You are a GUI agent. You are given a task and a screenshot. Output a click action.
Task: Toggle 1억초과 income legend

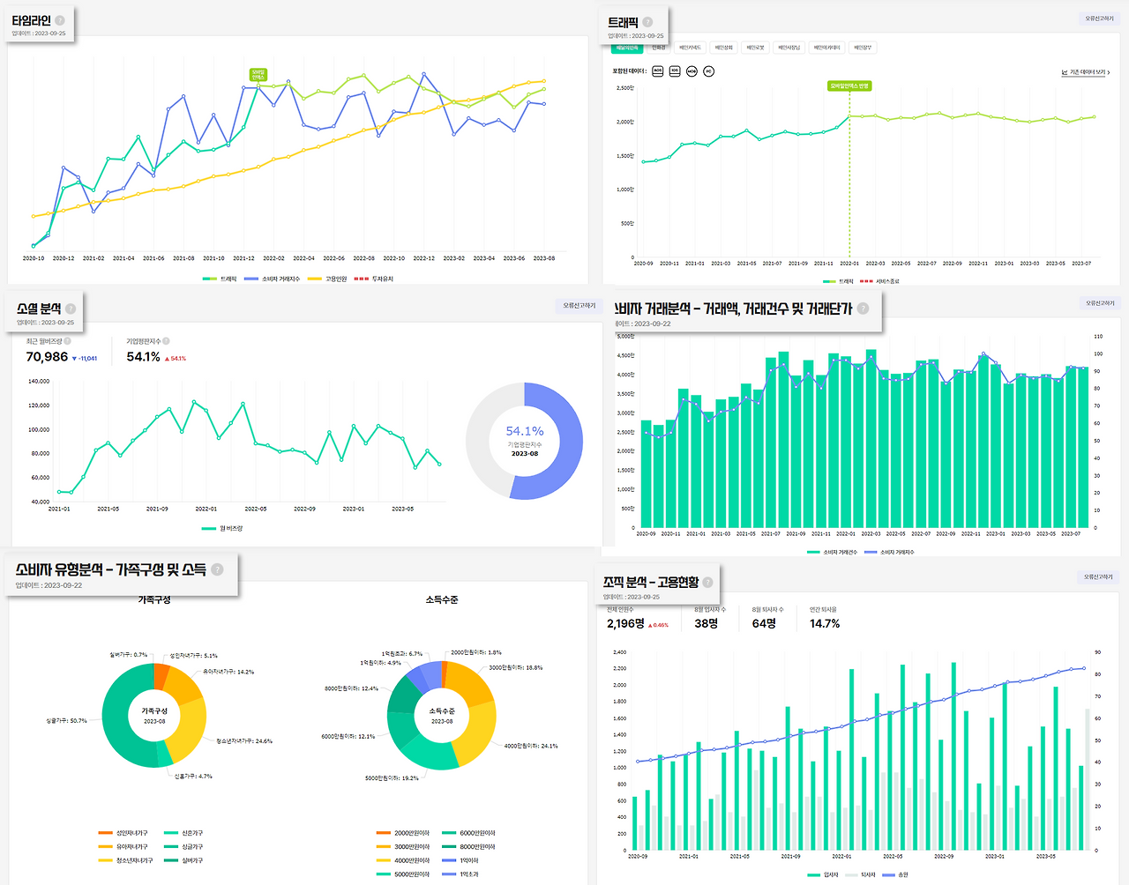click(461, 874)
